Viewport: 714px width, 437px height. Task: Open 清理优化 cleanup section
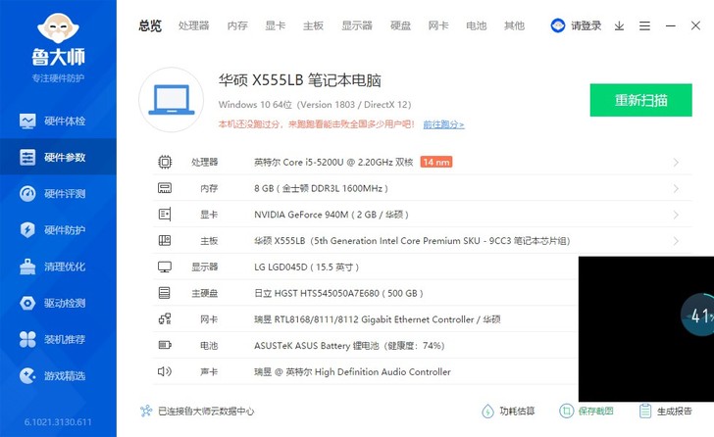tap(58, 267)
